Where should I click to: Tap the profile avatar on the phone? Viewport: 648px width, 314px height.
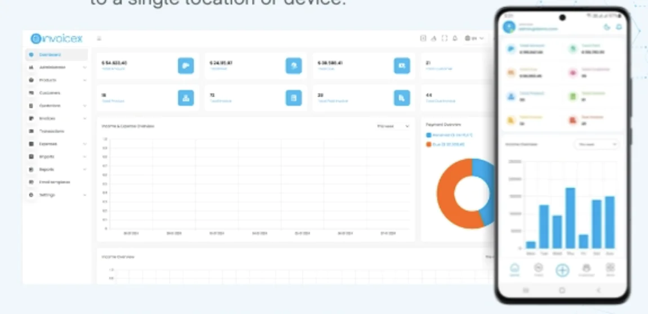[x=509, y=27]
